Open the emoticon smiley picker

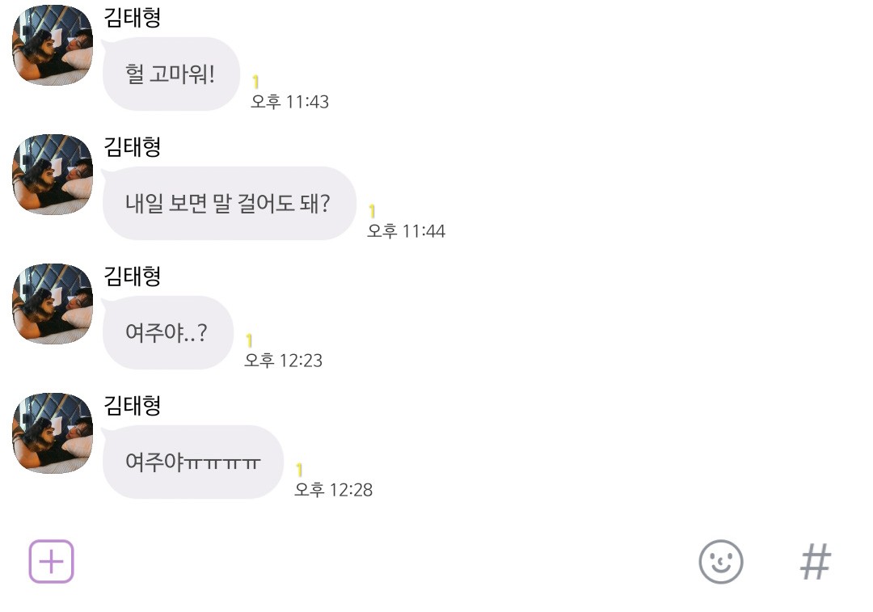click(720, 561)
